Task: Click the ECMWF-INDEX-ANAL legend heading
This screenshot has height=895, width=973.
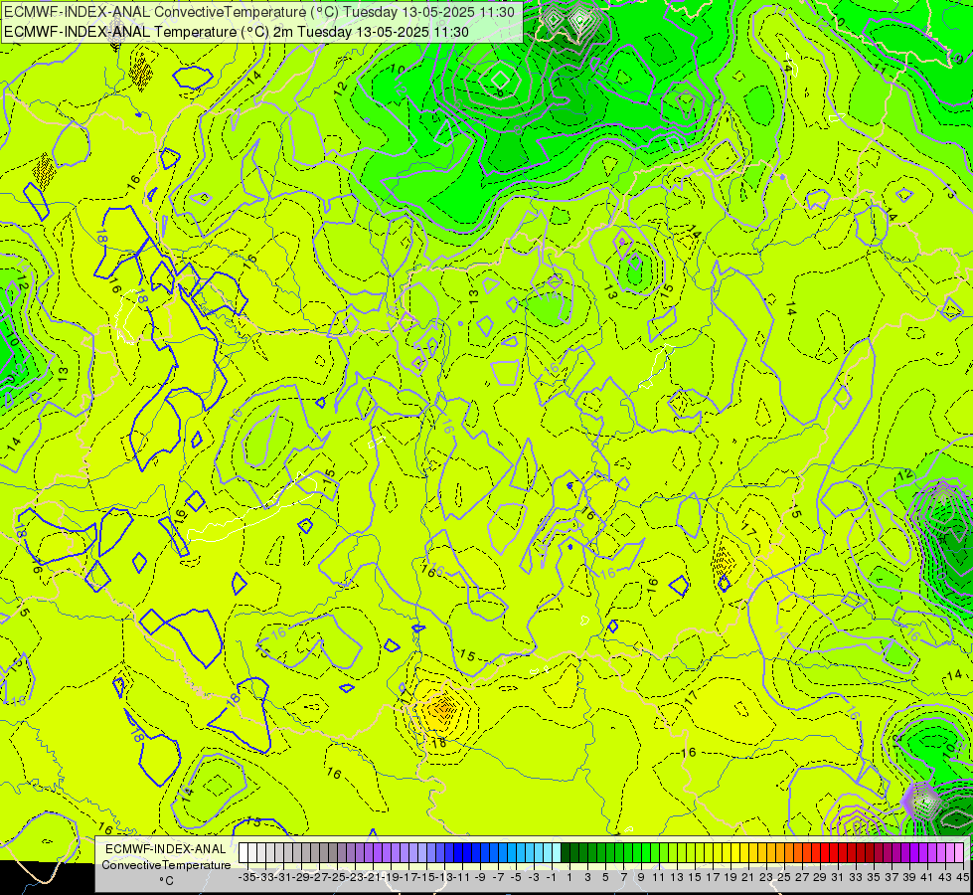Action: tap(166, 849)
